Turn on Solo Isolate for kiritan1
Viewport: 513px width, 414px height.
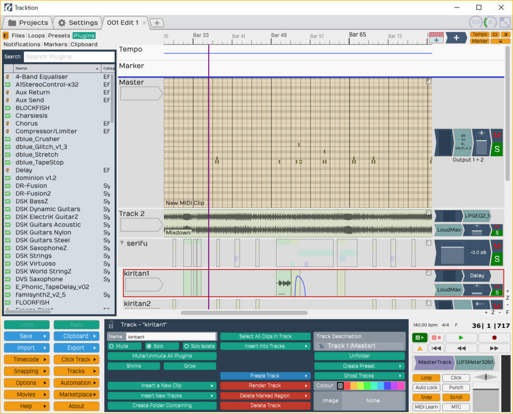tap(199, 346)
